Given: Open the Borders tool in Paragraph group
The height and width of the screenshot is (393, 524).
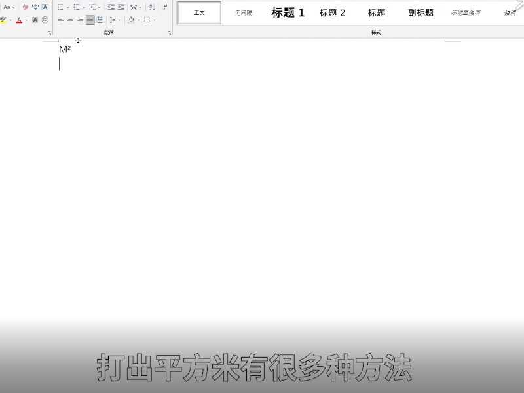Looking at the screenshot, I should (x=148, y=20).
